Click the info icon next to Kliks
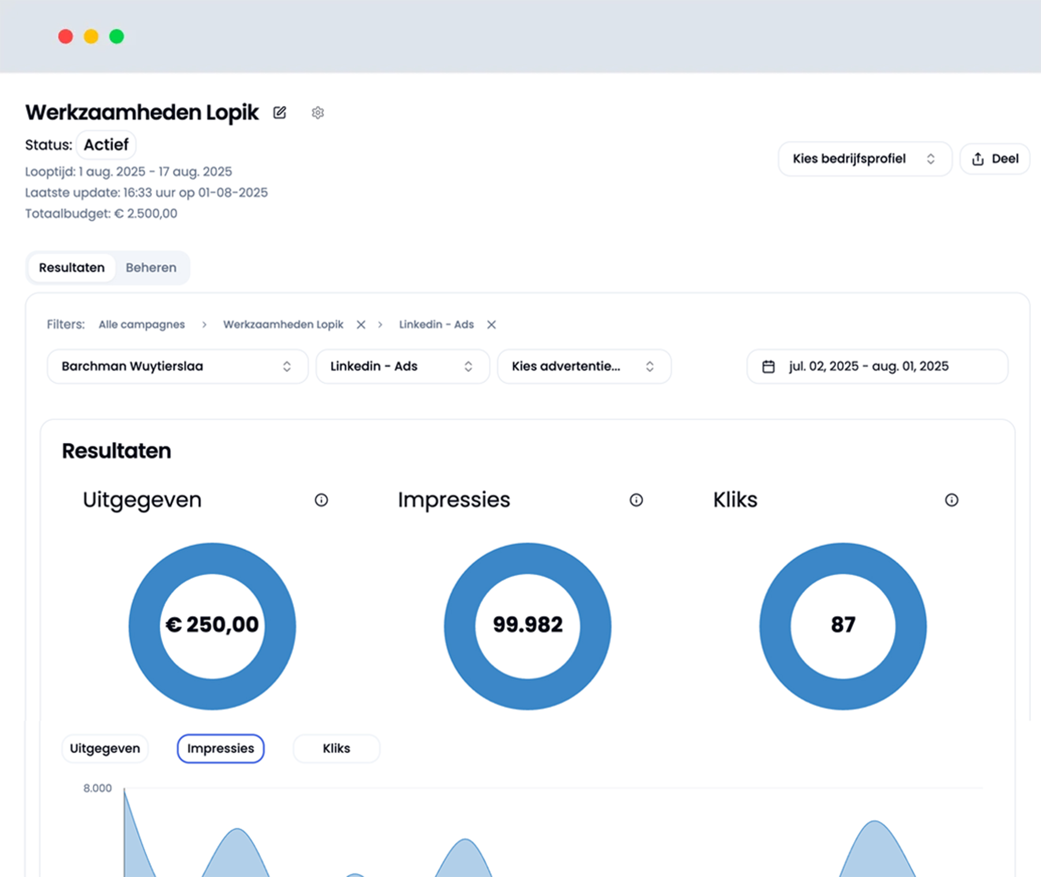Viewport: 1041px width, 877px height. click(952, 500)
